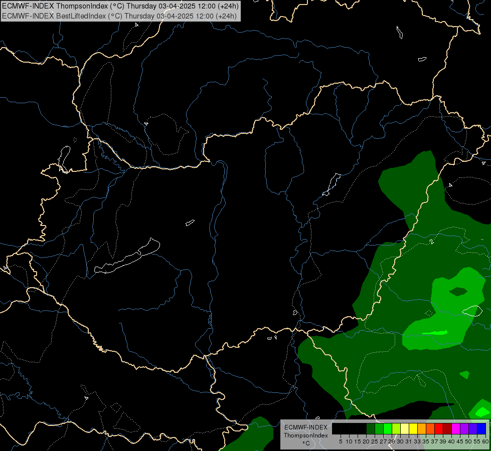The height and width of the screenshot is (451, 491).
Task: Select the magenta 40-45 legend swatch
Action: click(x=456, y=428)
